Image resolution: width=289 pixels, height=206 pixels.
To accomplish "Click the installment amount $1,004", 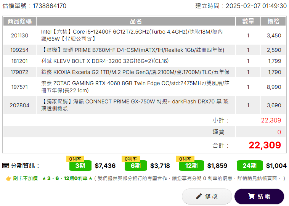I will (276, 166).
